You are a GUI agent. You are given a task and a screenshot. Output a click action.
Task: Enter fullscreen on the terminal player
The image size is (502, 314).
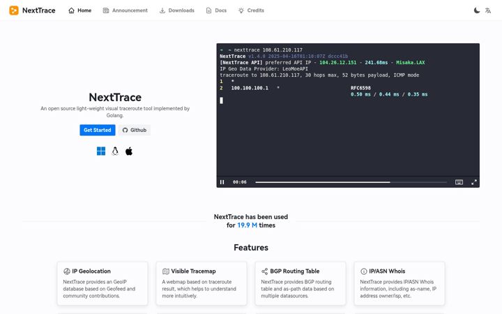click(474, 182)
